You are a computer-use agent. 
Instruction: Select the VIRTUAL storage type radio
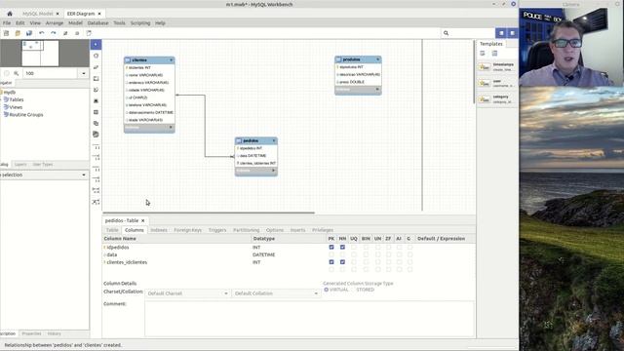tap(327, 290)
